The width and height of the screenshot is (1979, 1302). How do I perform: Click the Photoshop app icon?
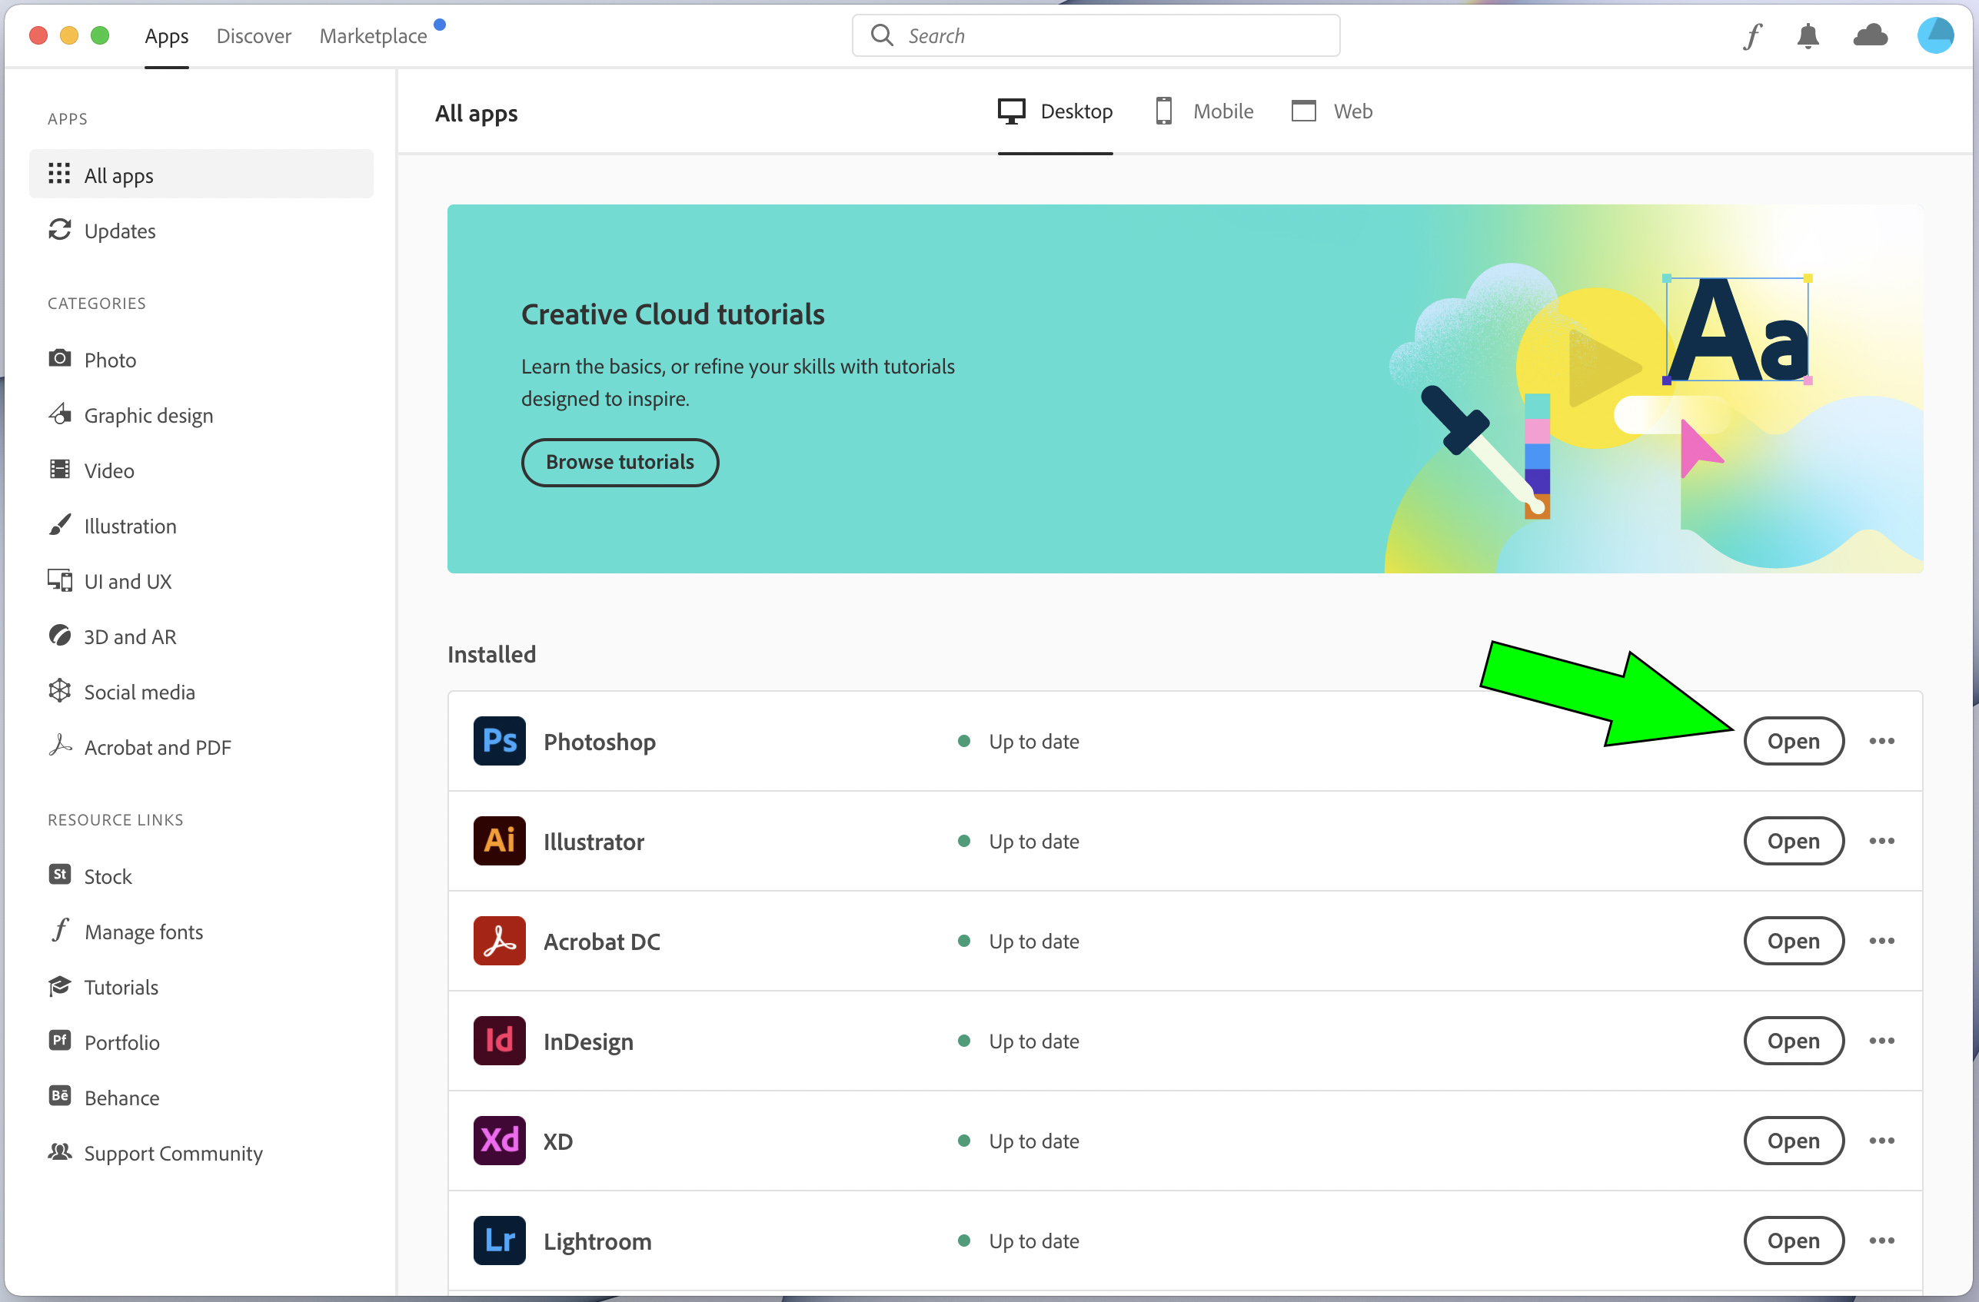tap(499, 741)
